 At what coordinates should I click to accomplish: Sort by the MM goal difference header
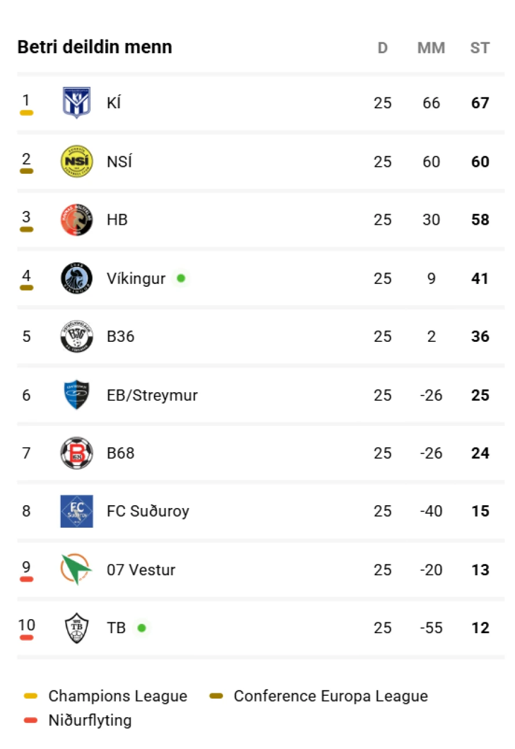431,48
